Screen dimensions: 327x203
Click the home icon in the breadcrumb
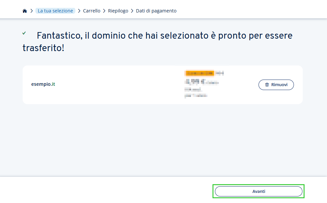[25, 10]
